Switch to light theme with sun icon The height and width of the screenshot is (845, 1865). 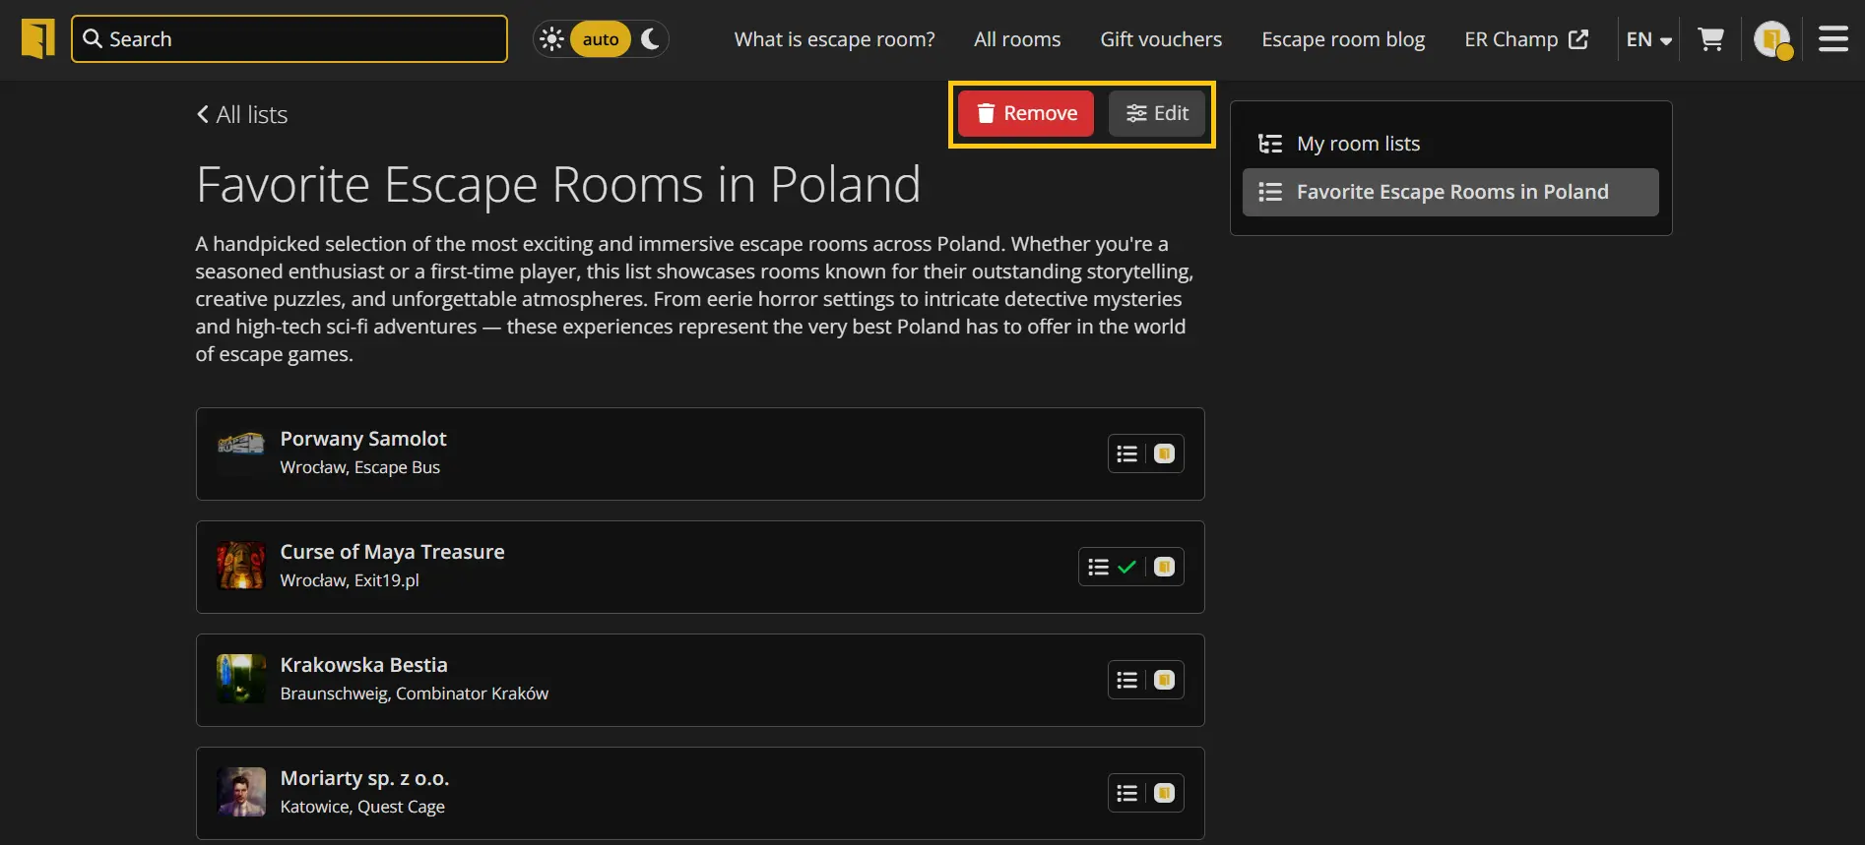pyautogui.click(x=552, y=39)
